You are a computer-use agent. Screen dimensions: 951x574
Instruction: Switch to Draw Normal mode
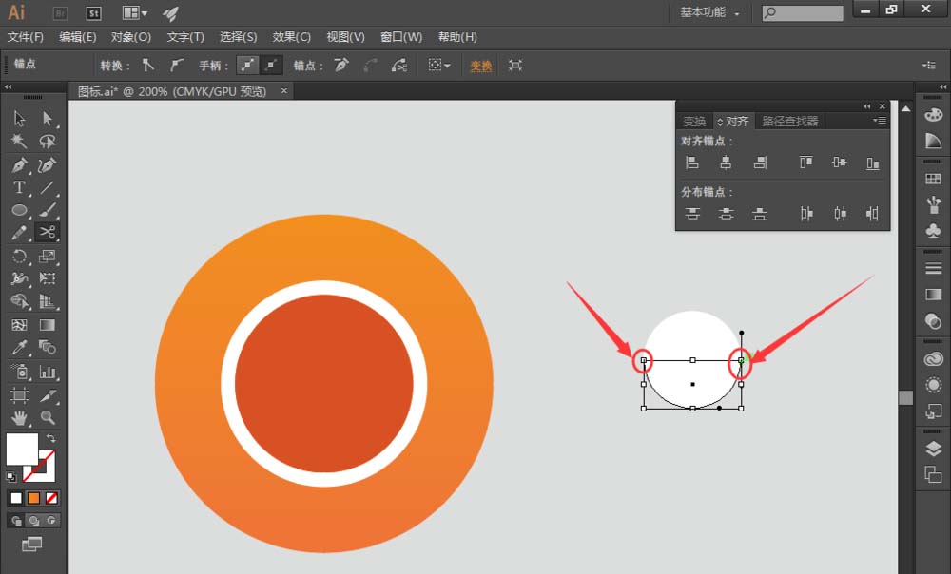[16, 521]
